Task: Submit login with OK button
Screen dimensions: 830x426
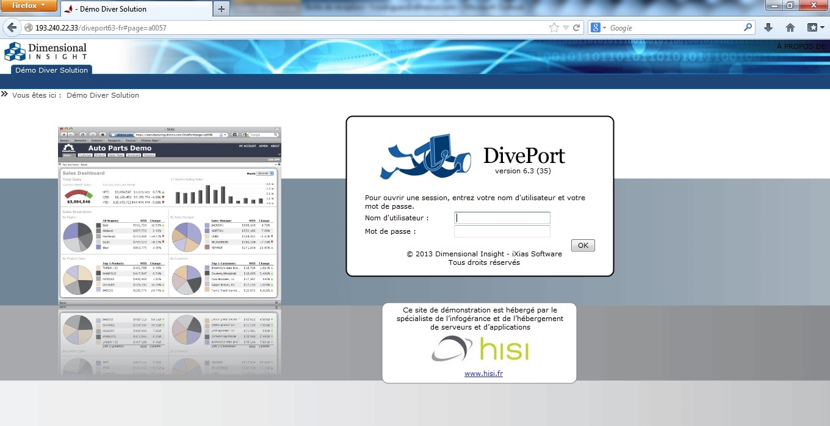Action: coord(583,245)
